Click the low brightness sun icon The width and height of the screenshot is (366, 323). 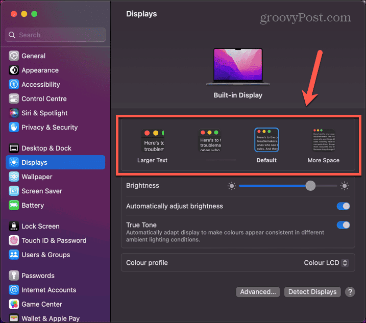232,186
